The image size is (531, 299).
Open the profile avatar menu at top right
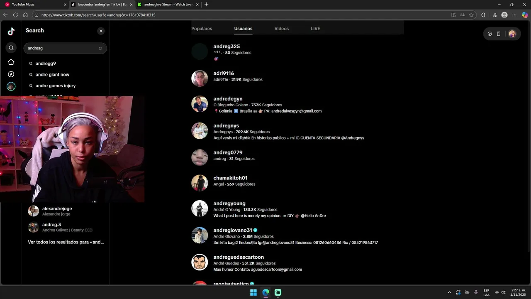pyautogui.click(x=512, y=34)
